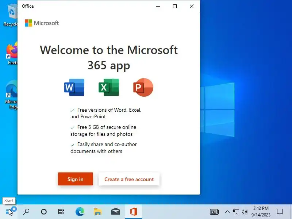Open Task View on the taskbar
This screenshot has height=219, width=292.
[x=61, y=212]
